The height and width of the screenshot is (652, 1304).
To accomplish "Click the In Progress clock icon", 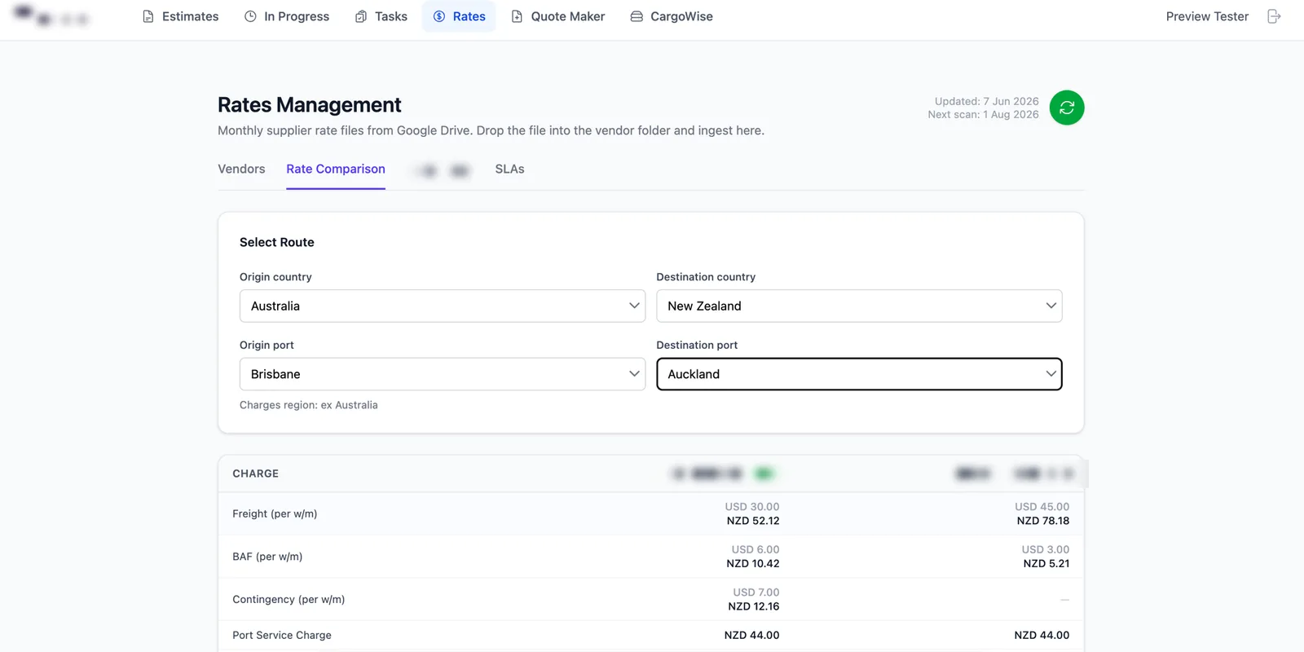I will click(x=250, y=16).
